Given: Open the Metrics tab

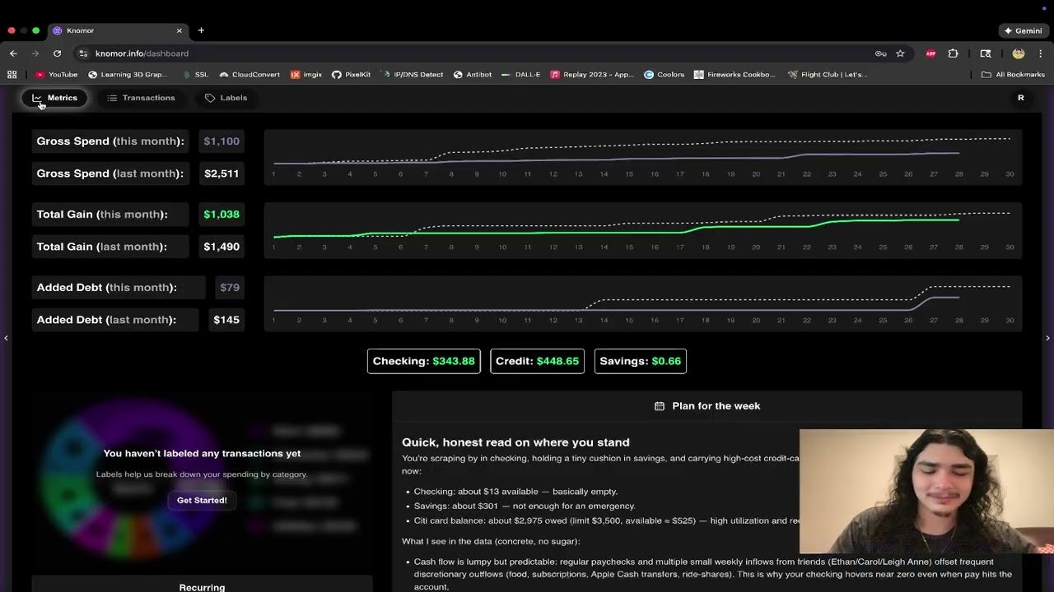Looking at the screenshot, I should pos(54,98).
